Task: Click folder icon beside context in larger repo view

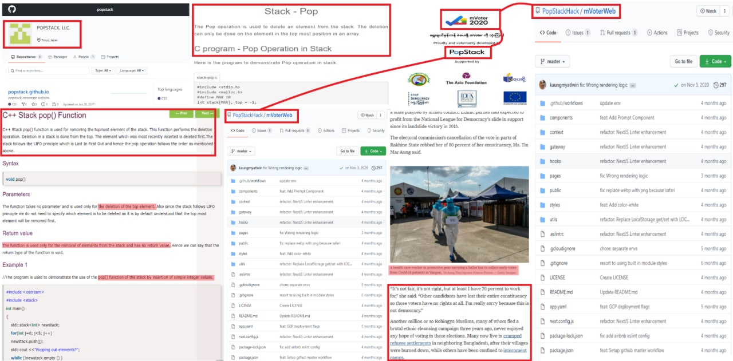Action: click(544, 132)
